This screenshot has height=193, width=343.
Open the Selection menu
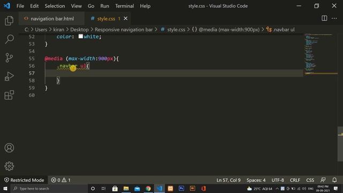click(x=55, y=6)
